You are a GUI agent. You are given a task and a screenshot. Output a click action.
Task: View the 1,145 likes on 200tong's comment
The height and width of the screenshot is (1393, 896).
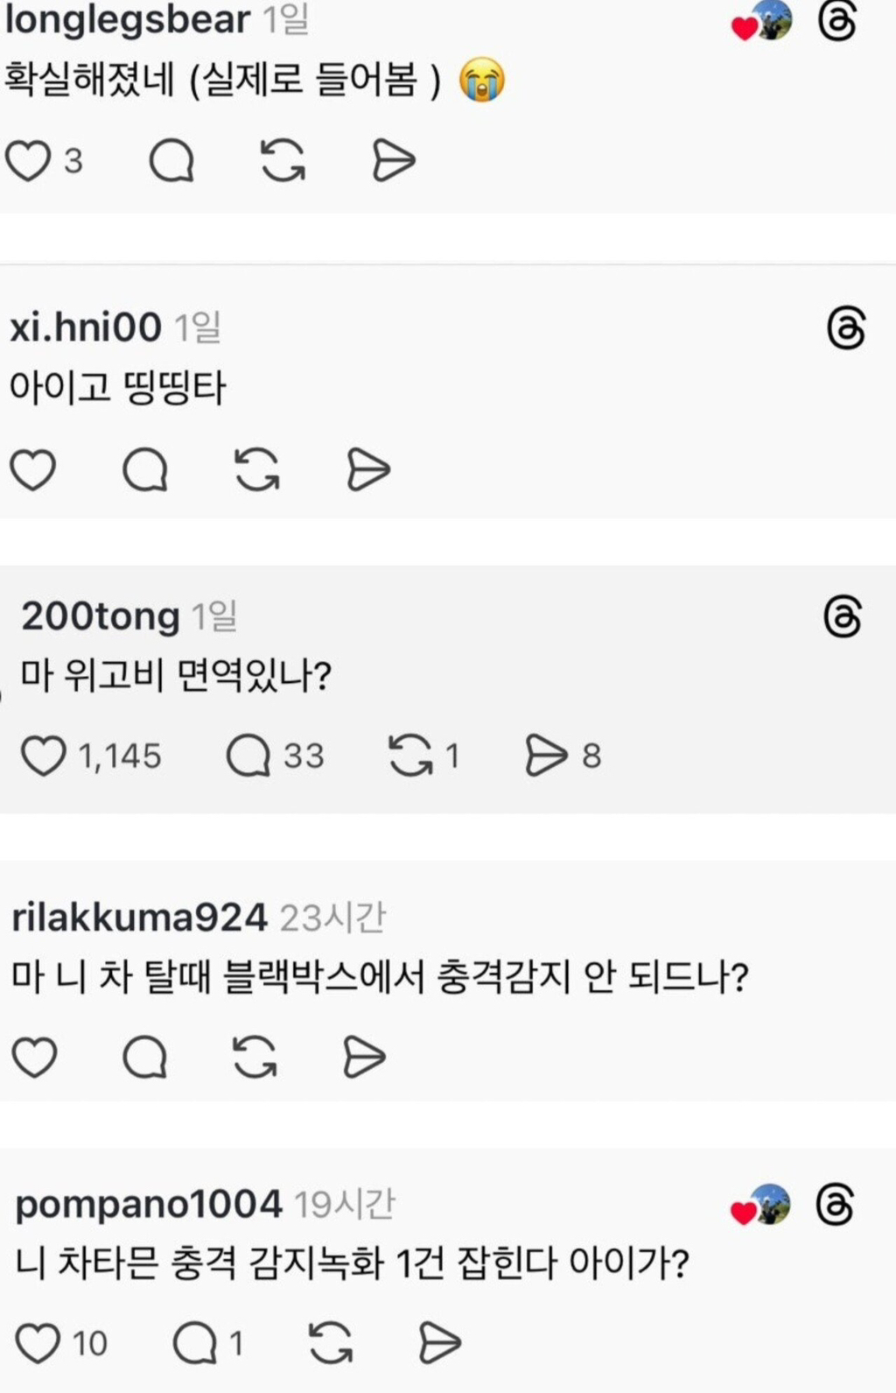(96, 756)
